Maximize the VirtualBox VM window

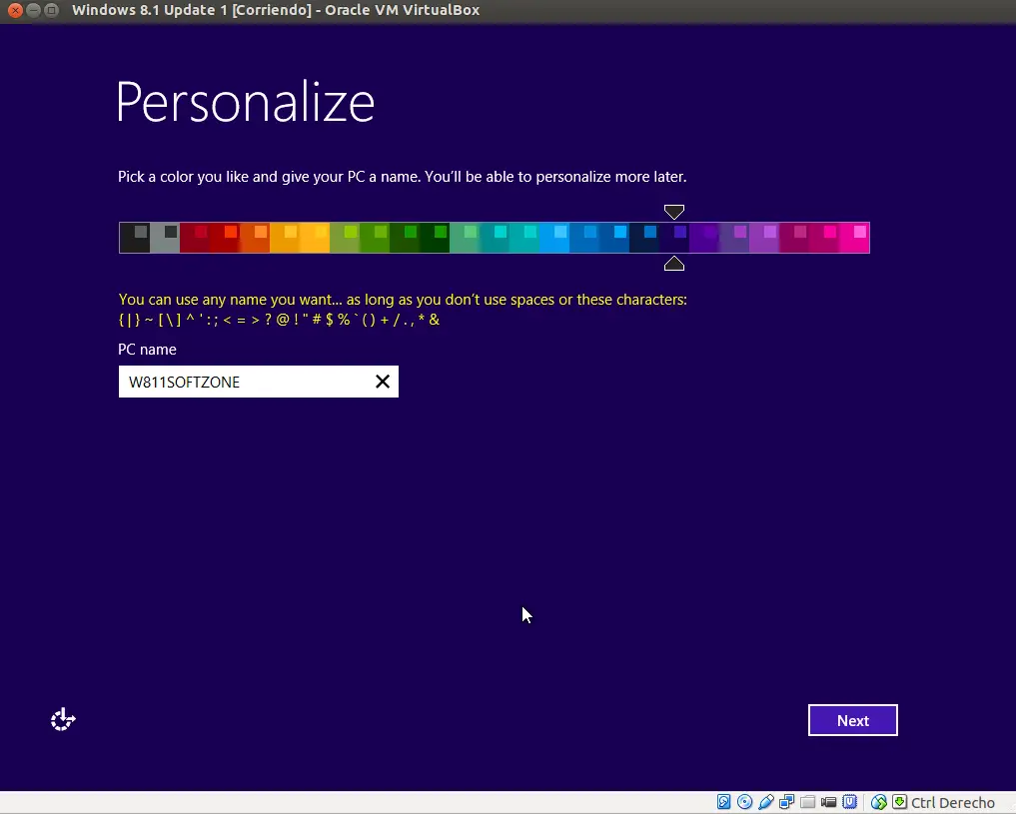point(52,10)
